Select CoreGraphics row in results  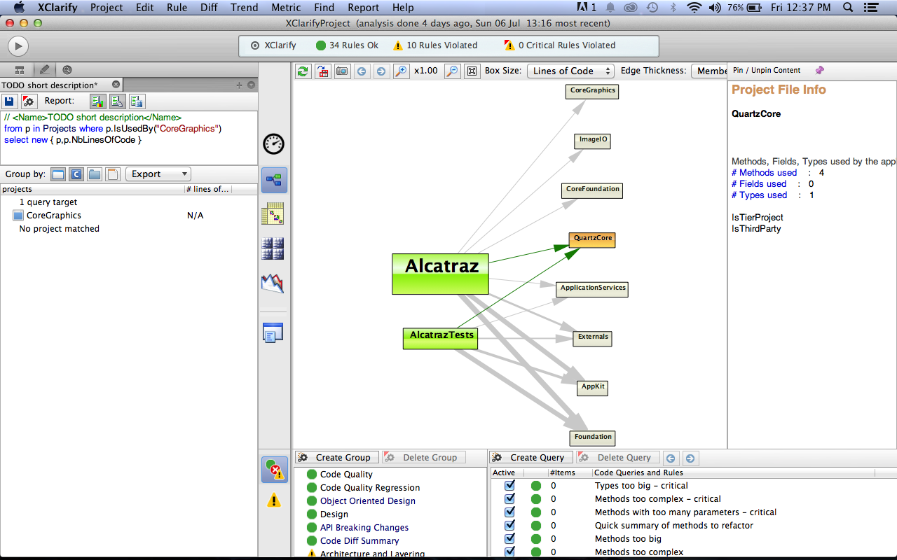point(128,216)
